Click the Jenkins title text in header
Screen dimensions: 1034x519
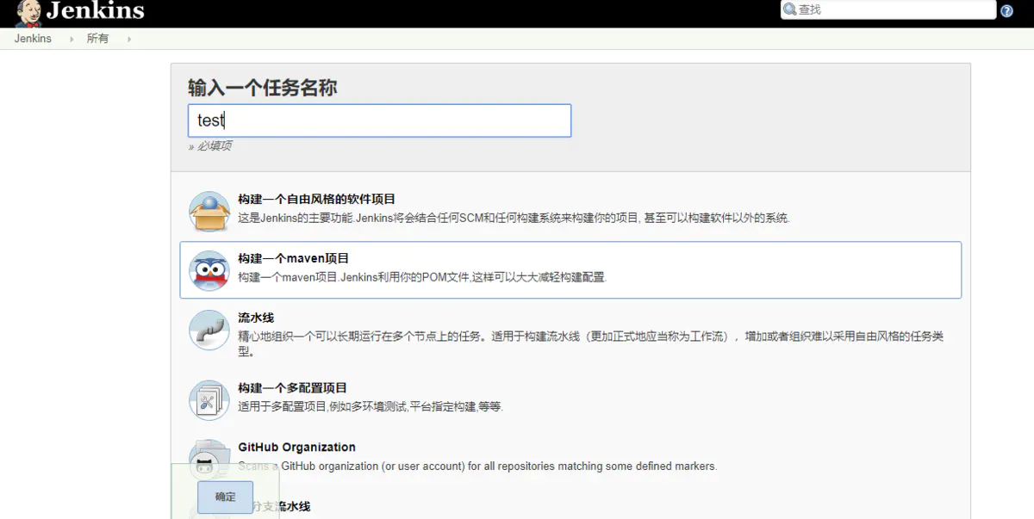tap(96, 11)
